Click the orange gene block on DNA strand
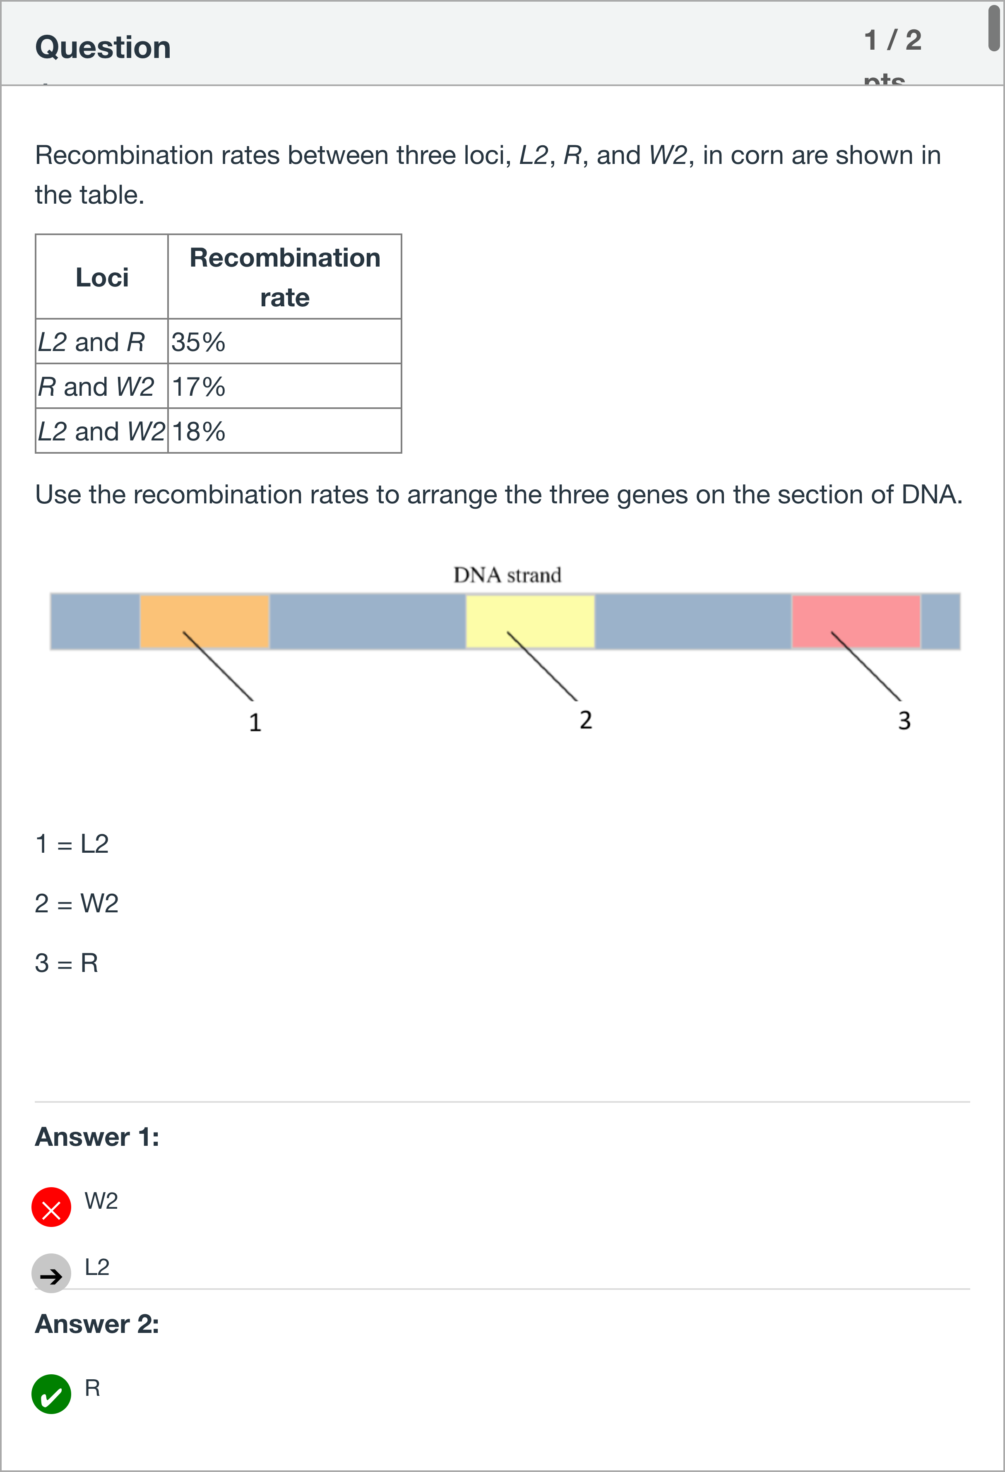The width and height of the screenshot is (1005, 1472). (x=204, y=621)
